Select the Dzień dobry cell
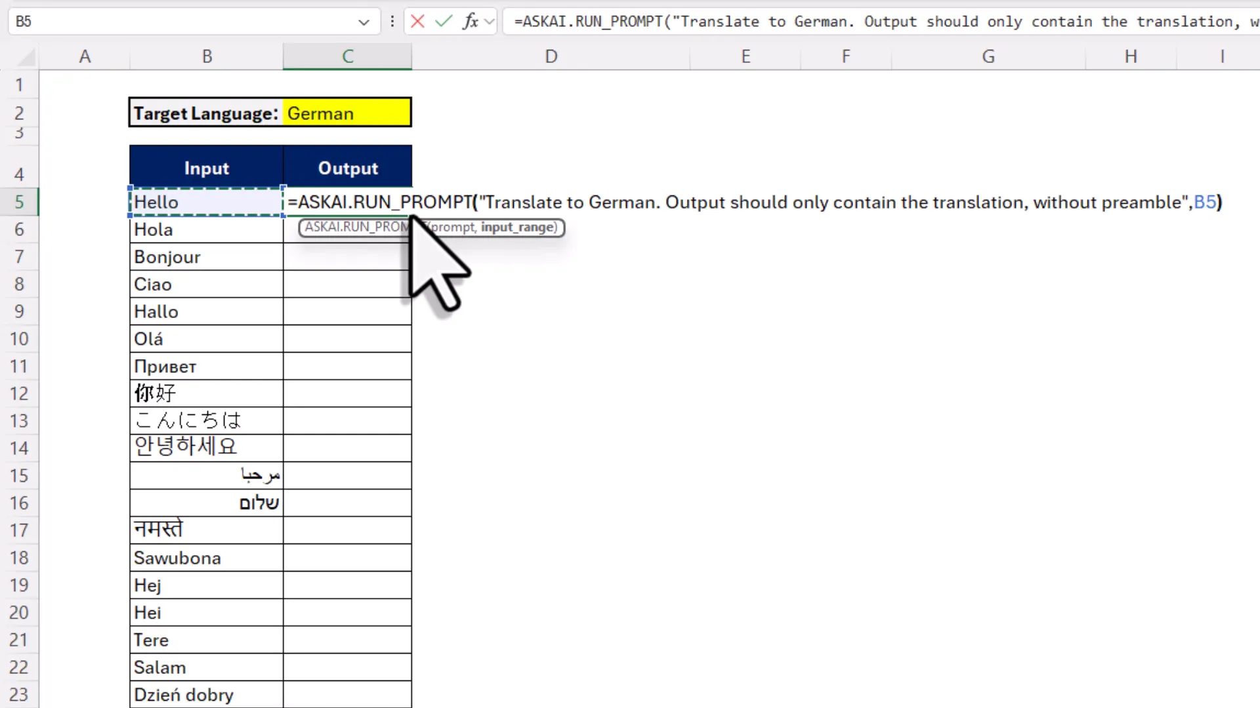Screen dimensions: 1260x708 point(206,694)
